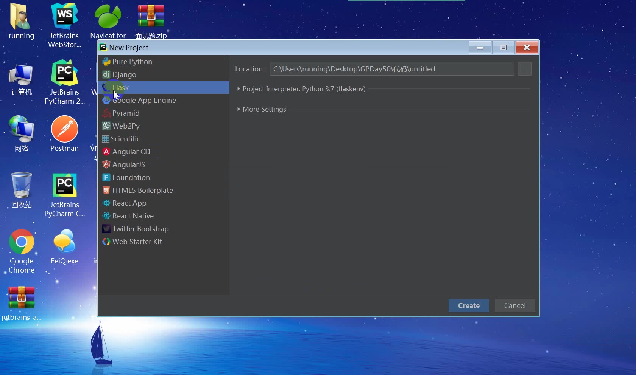The height and width of the screenshot is (375, 636).
Task: Click the "Twitter Bootstrap" label text
Action: coord(140,229)
